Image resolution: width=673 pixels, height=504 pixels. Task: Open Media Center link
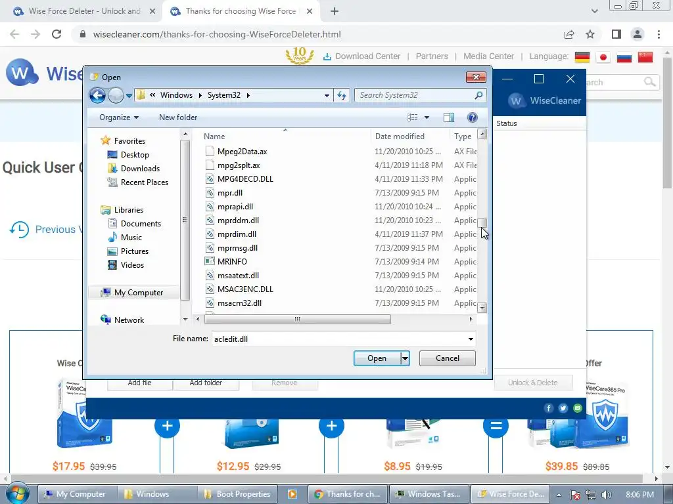[488, 56]
